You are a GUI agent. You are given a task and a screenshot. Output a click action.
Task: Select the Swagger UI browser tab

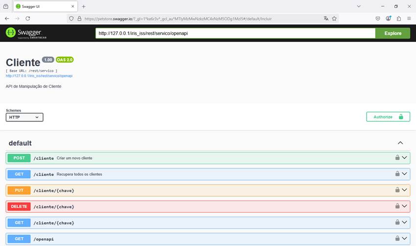[42, 6]
